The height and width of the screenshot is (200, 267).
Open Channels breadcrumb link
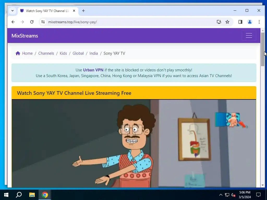click(46, 53)
